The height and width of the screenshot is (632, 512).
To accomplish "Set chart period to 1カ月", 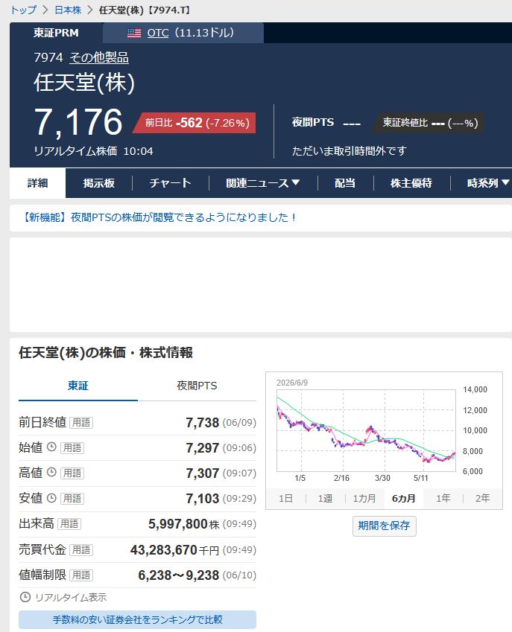I will (364, 498).
